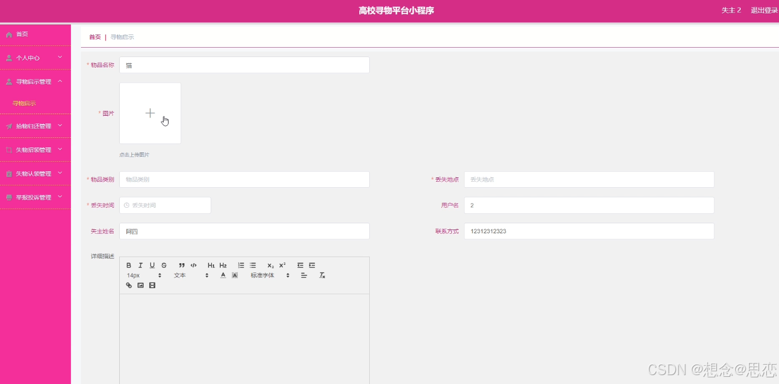This screenshot has height=384, width=779.
Task: Click inside the 详细描述 rich text area
Action: pyautogui.click(x=245, y=339)
